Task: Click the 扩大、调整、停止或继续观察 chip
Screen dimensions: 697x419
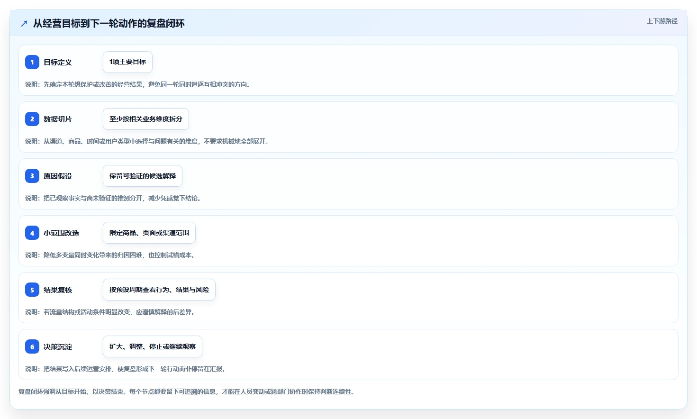Action: 153,346
